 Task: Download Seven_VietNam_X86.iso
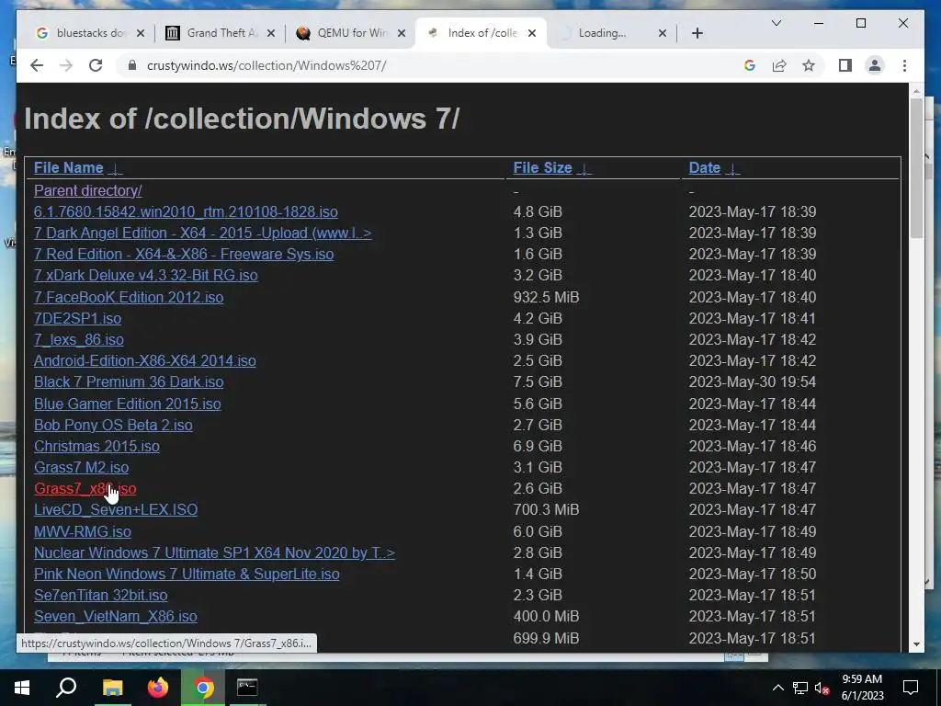[115, 616]
